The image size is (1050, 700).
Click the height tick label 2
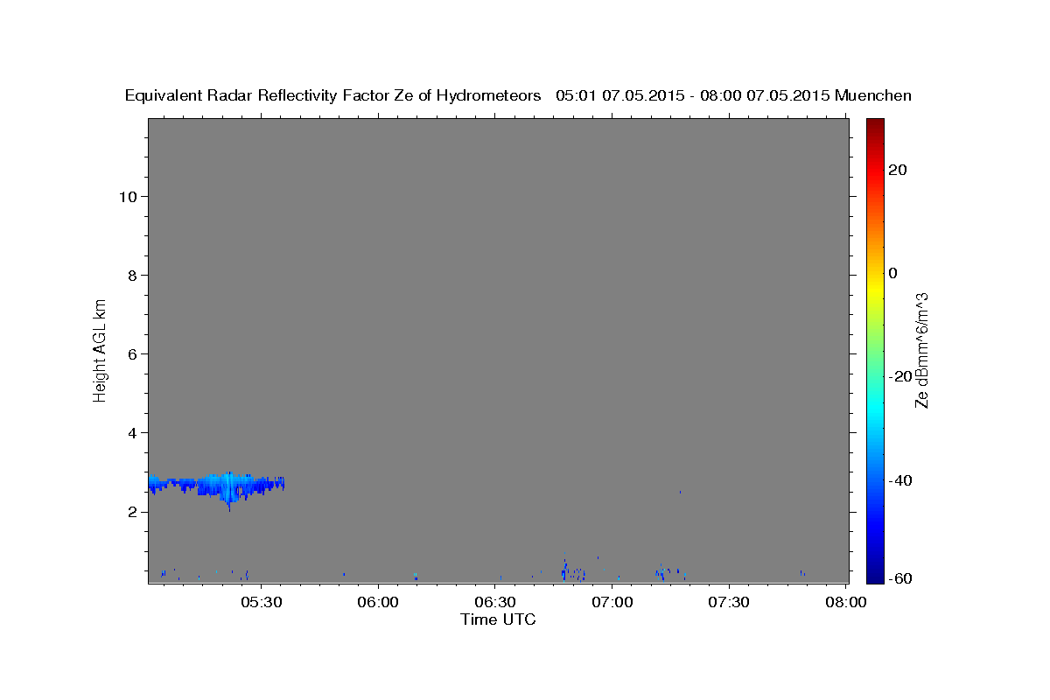(131, 511)
